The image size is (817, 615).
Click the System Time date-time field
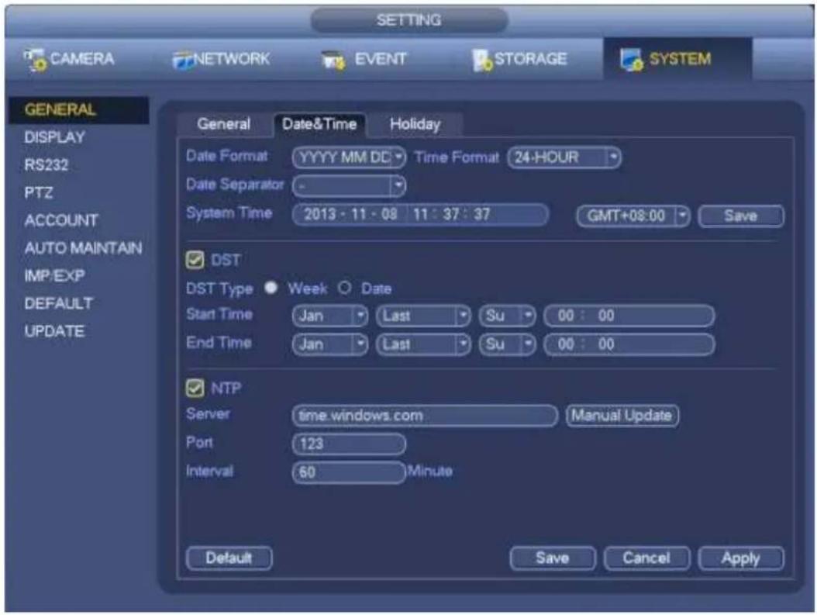[x=420, y=214]
